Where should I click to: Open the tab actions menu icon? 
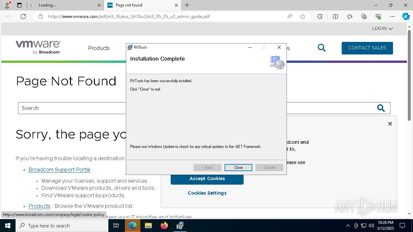pos(19,5)
